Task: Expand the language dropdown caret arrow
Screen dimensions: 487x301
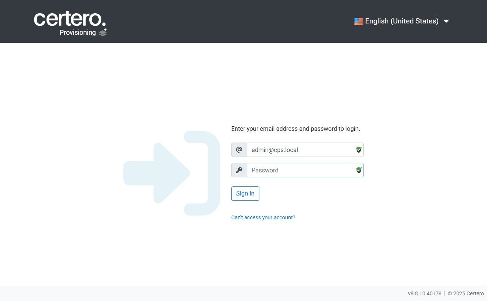Action: coord(446,21)
